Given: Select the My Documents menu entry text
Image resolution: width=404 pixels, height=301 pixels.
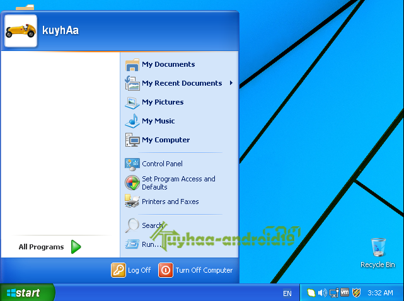Looking at the screenshot, I should point(168,64).
